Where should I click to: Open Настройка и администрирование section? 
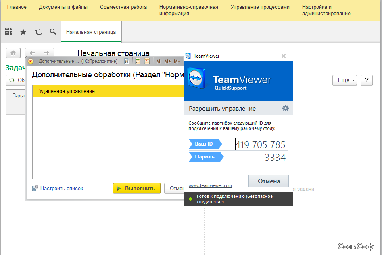click(x=326, y=10)
